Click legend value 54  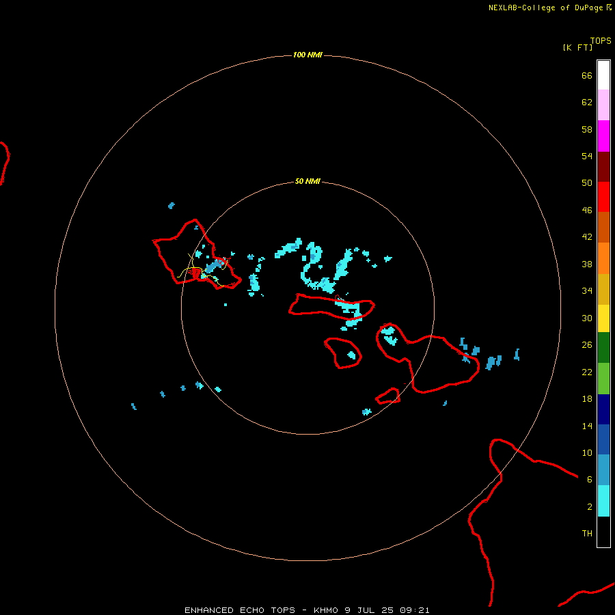(587, 156)
